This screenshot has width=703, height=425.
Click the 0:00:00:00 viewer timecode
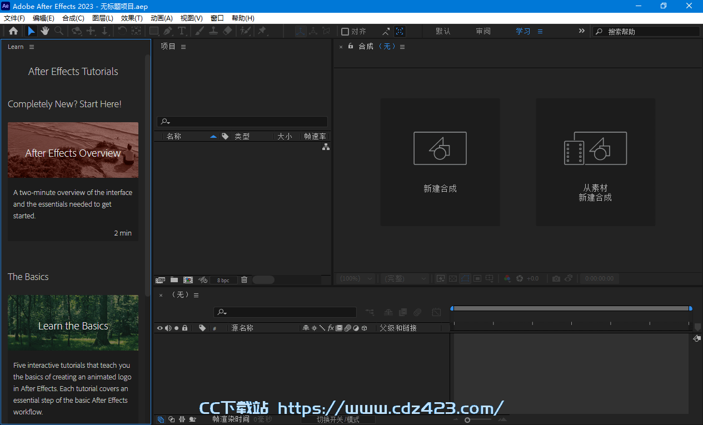coord(600,278)
